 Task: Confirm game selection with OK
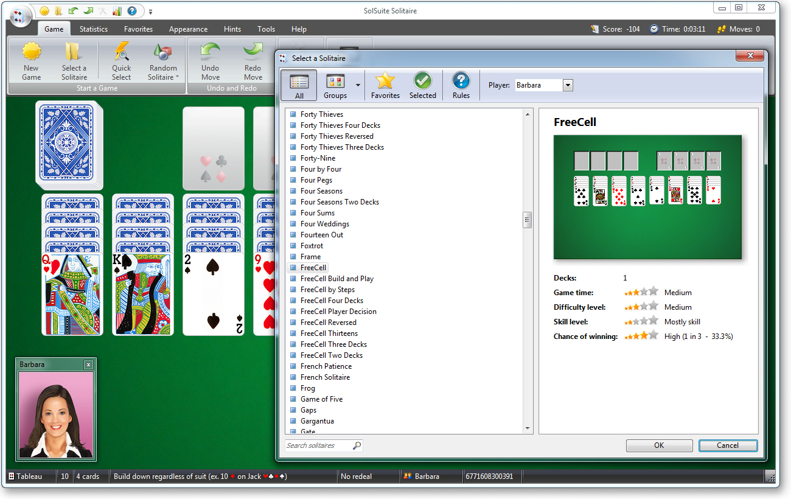659,445
